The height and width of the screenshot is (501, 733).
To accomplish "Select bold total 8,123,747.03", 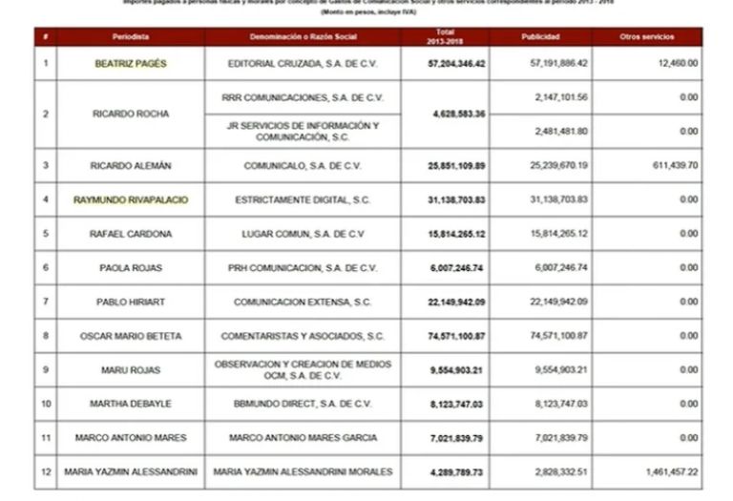I will pos(456,405).
